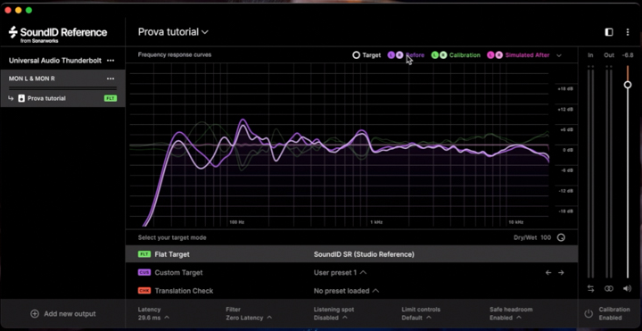642x331 pixels.
Task: Click the plus icon for Add new output
Action: click(x=35, y=314)
